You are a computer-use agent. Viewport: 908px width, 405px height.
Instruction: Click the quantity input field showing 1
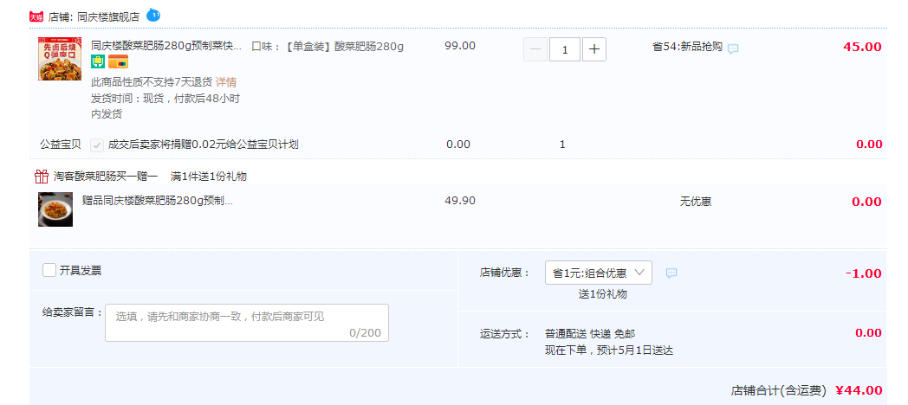565,49
